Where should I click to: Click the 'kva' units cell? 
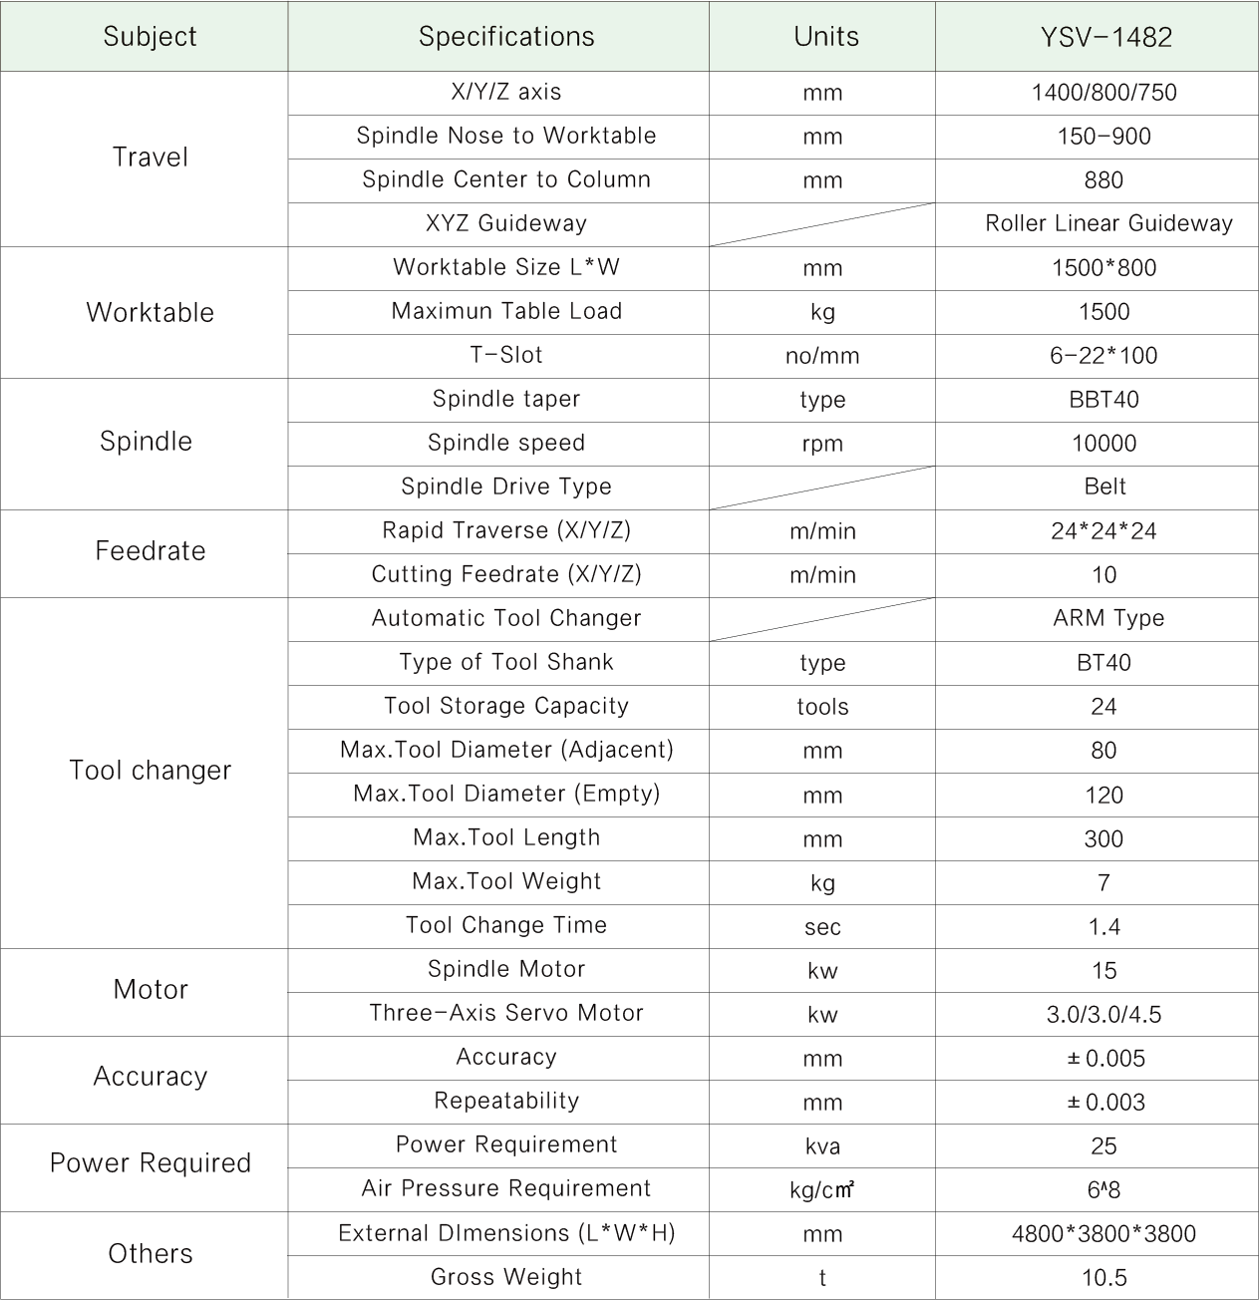(x=822, y=1145)
